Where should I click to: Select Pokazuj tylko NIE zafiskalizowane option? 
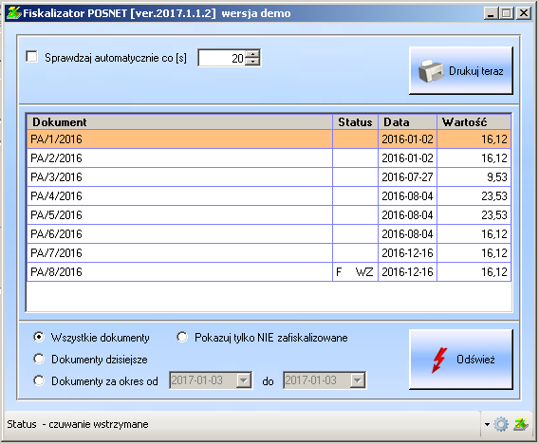pyautogui.click(x=182, y=337)
